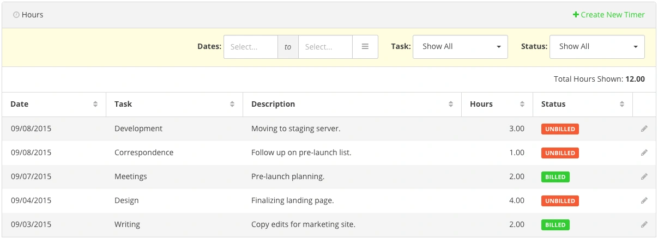Click Create New Timer link
Image resolution: width=658 pixels, height=239 pixels.
coord(608,15)
